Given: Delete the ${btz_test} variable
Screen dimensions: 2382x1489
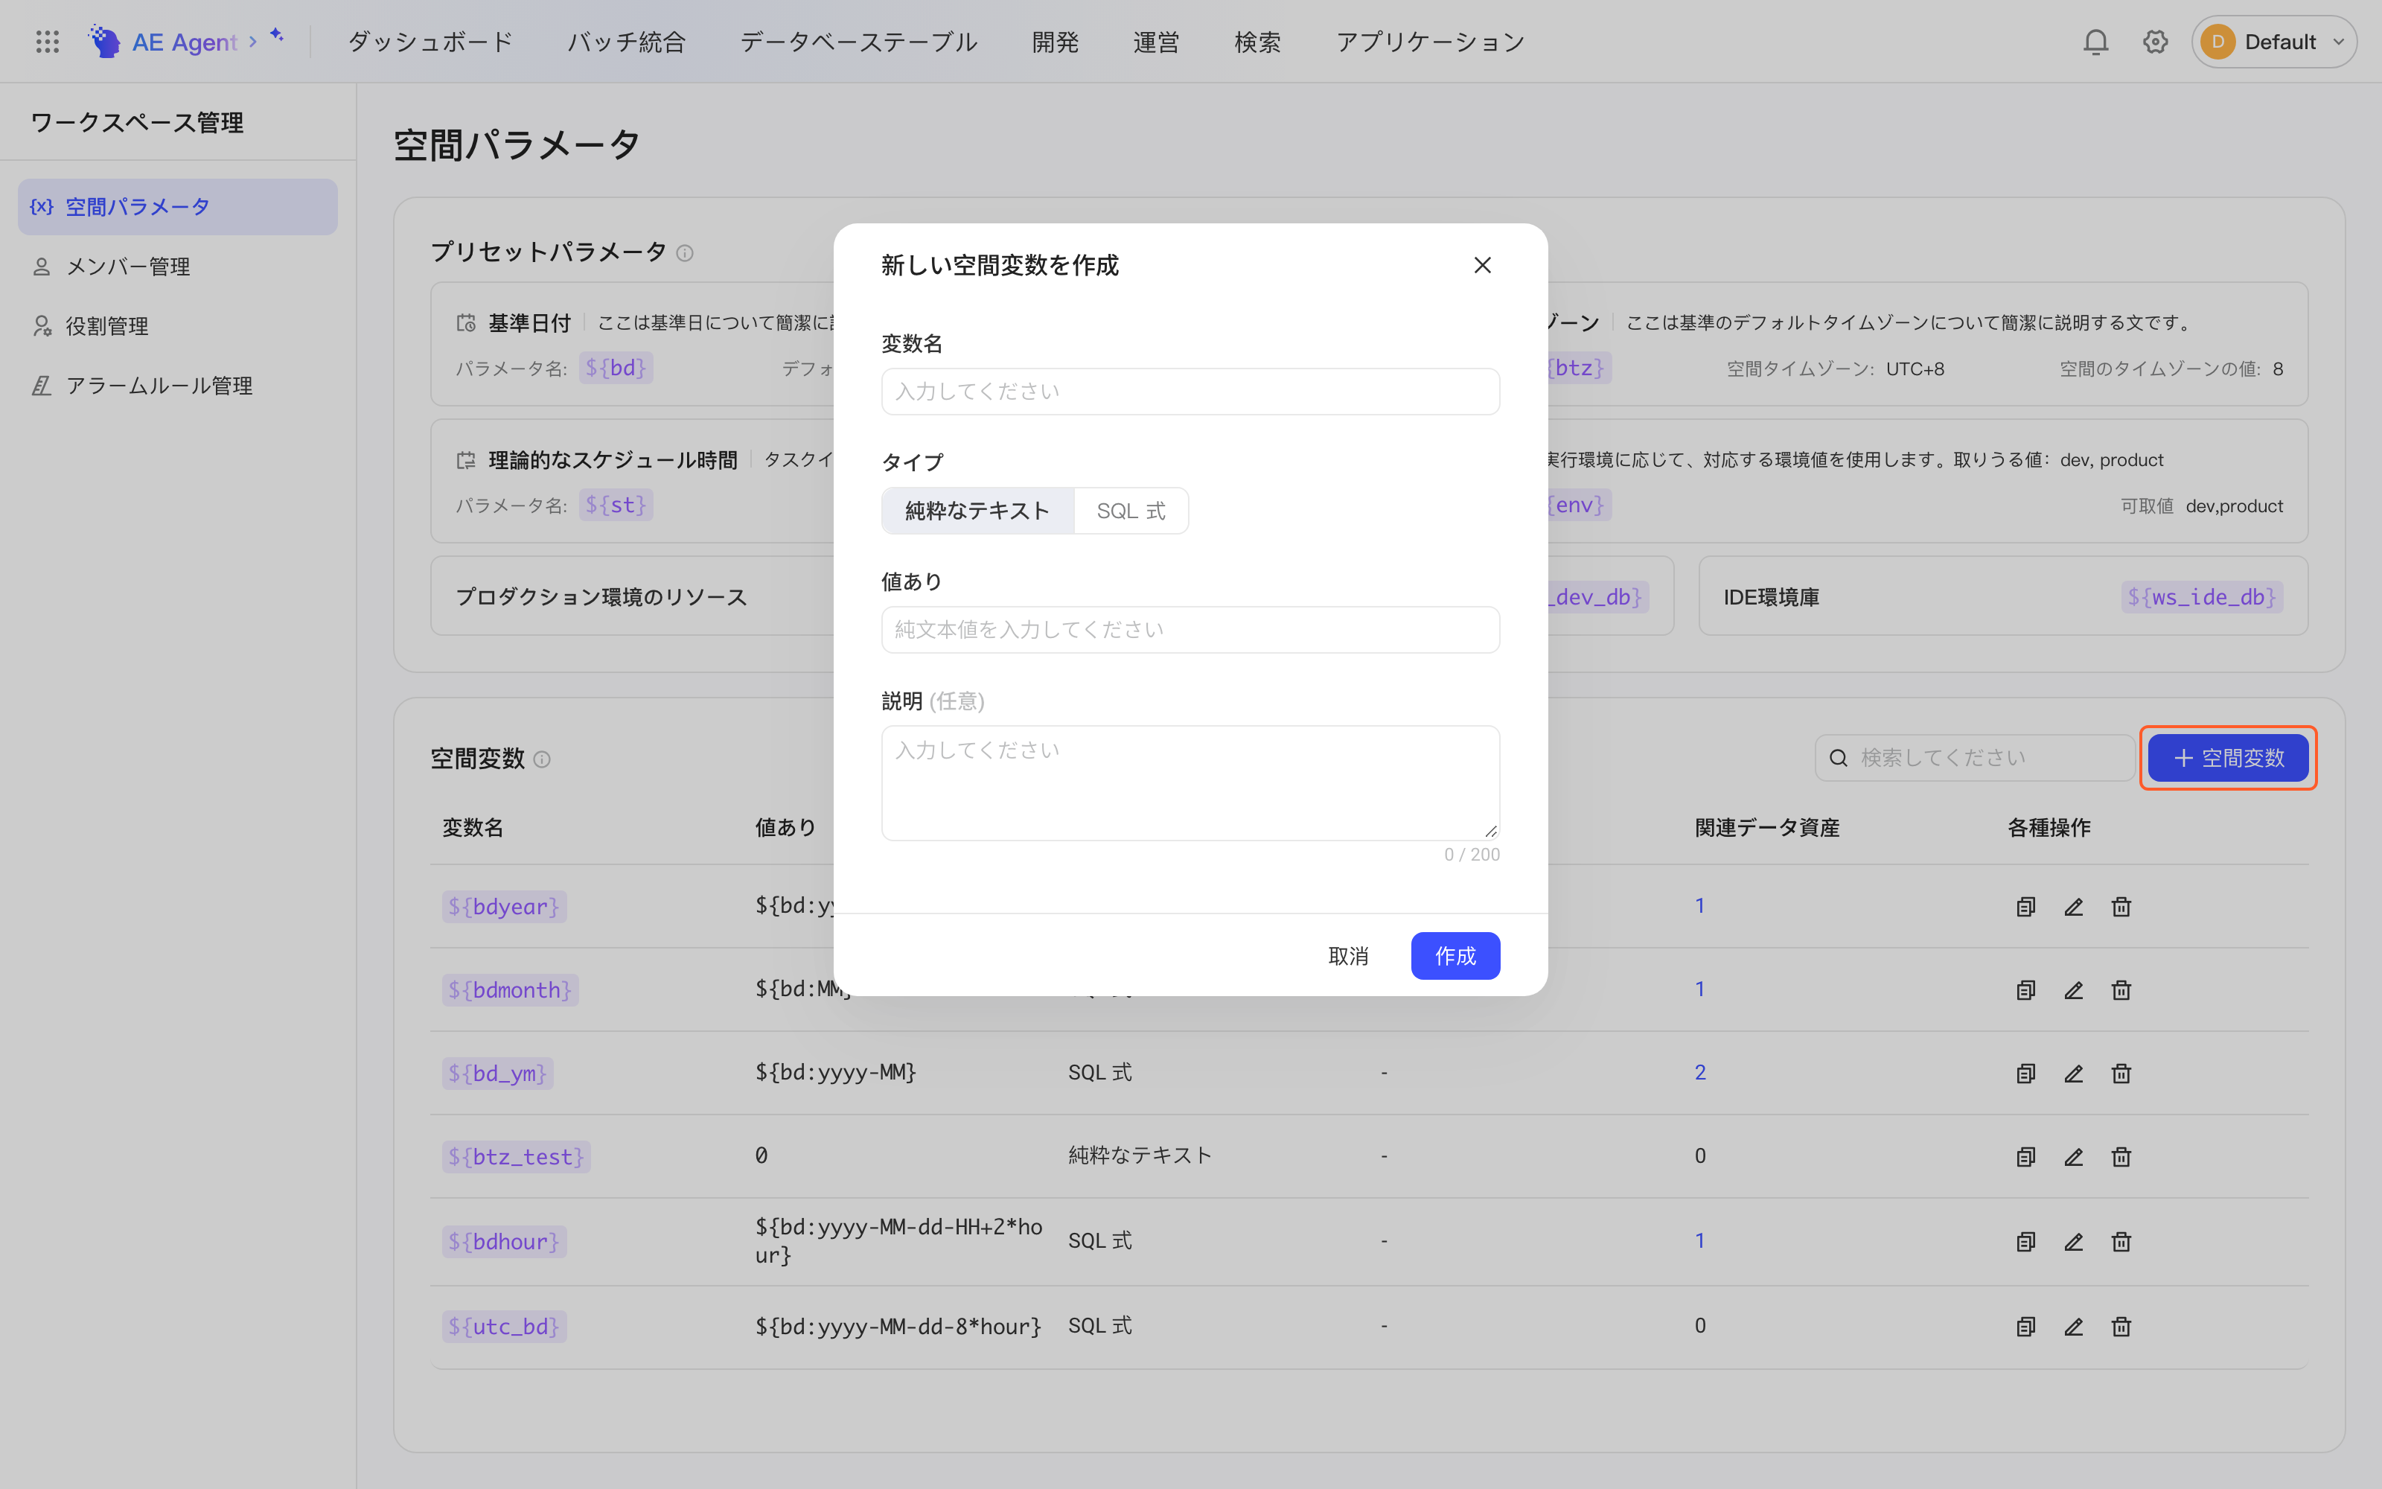Looking at the screenshot, I should (2121, 1156).
